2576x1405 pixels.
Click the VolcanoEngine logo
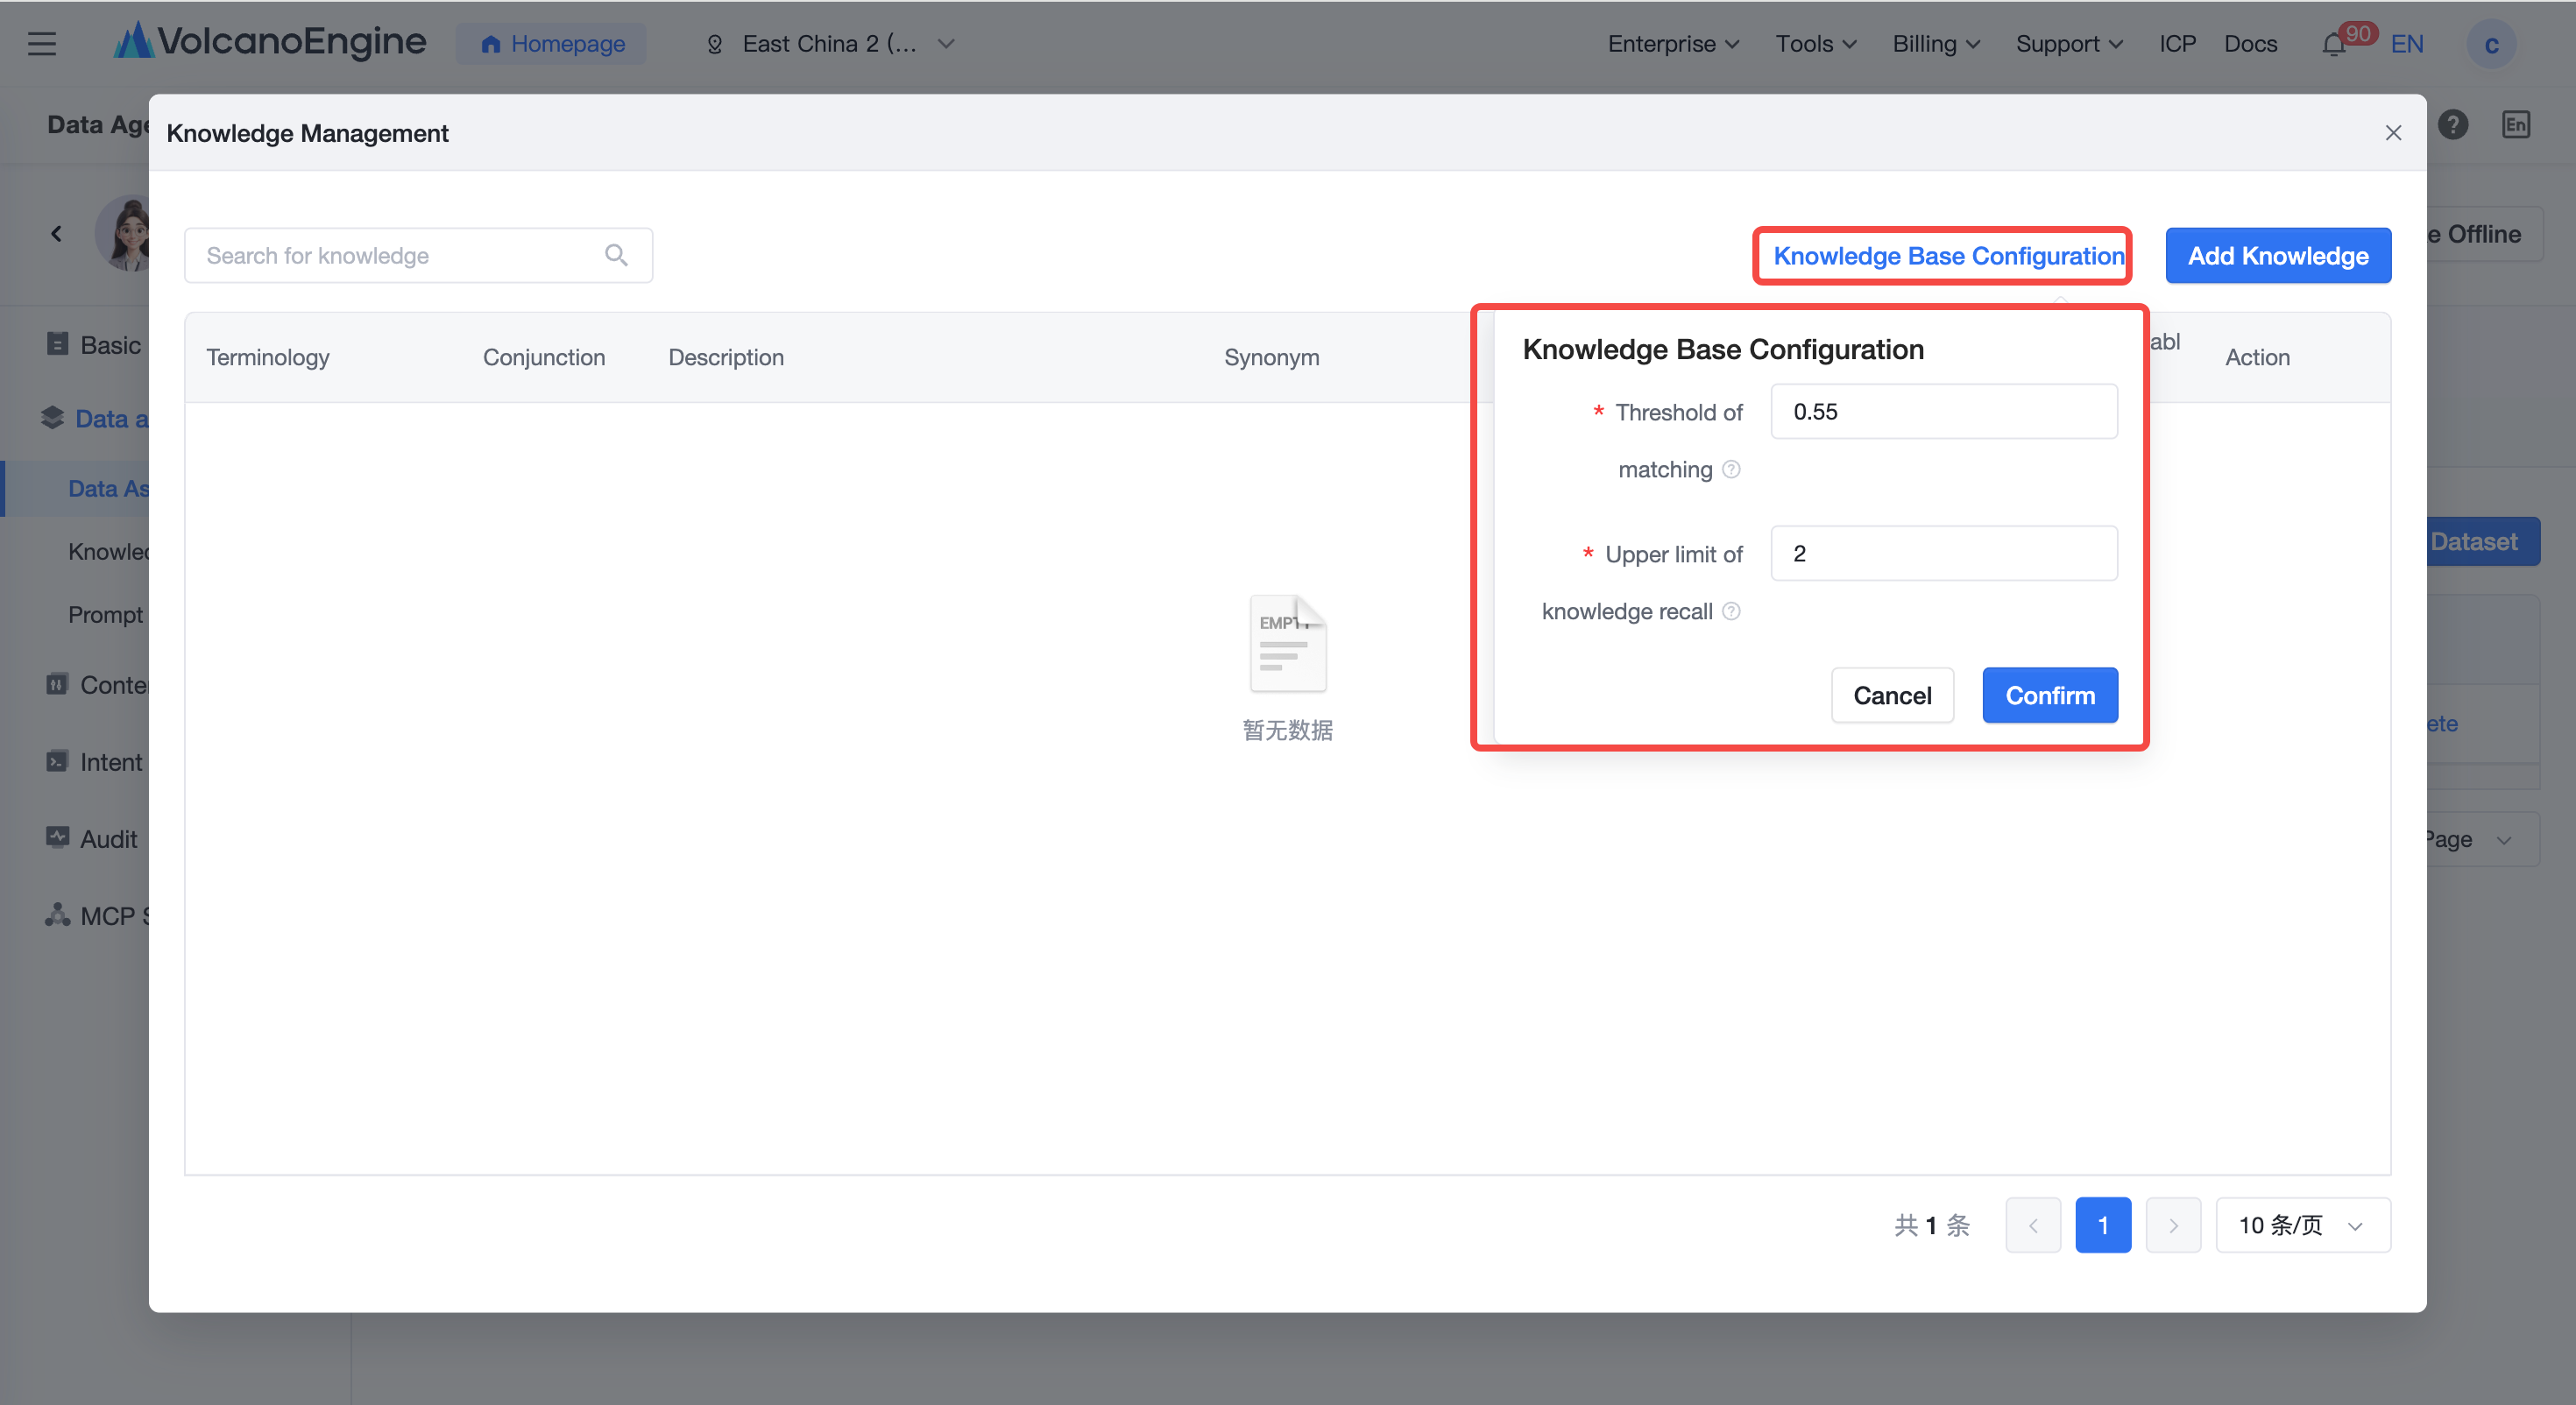pyautogui.click(x=270, y=42)
